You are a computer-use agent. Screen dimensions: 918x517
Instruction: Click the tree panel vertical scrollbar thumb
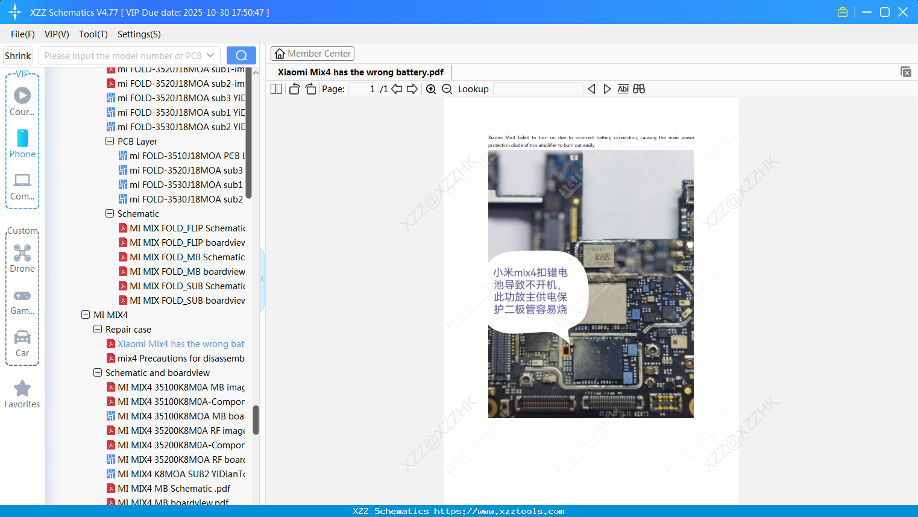click(256, 420)
